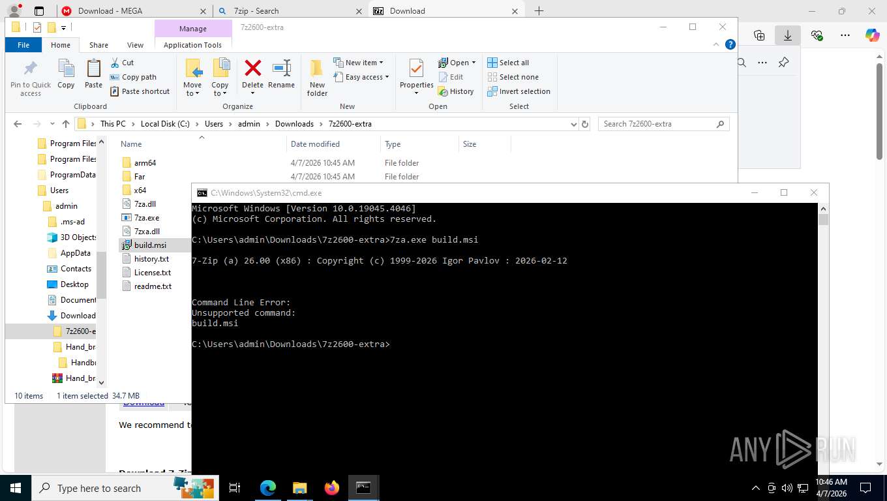Click Paste shortcut in ribbon
Viewport: 887px width, 501px height.
pyautogui.click(x=140, y=91)
